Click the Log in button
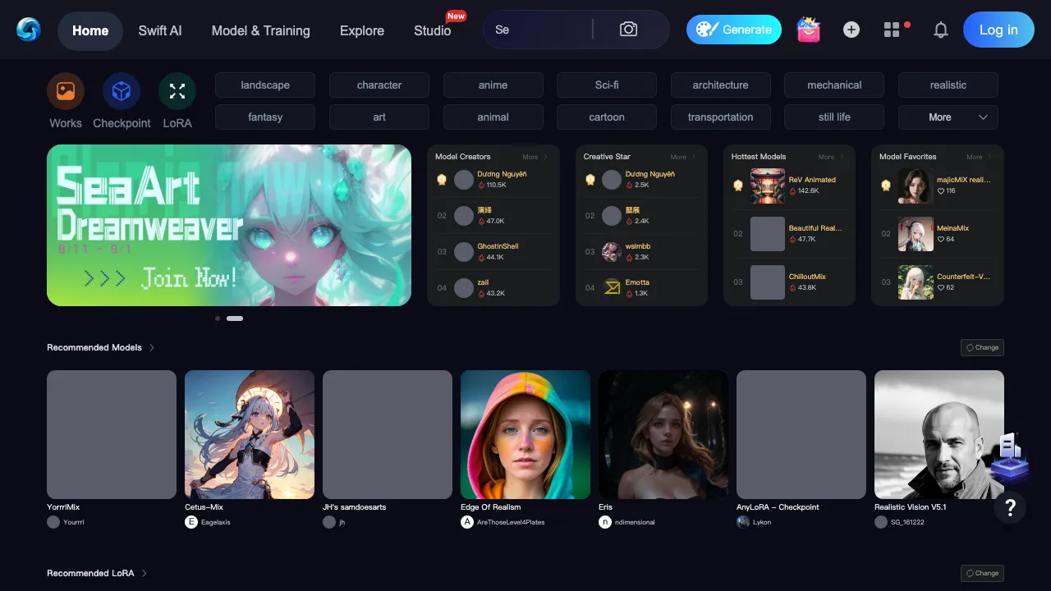 click(998, 30)
